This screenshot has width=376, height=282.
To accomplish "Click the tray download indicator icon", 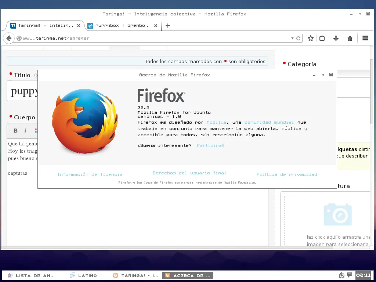I will [x=342, y=275].
